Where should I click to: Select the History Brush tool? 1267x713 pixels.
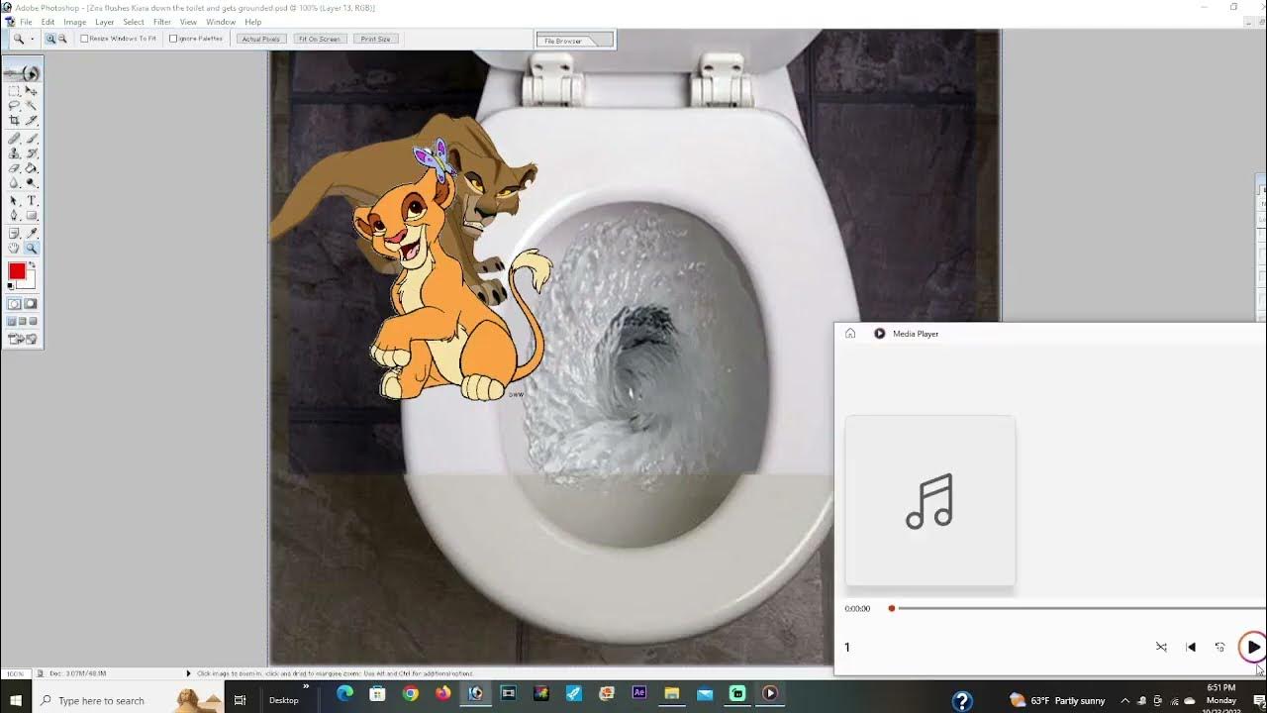tap(31, 152)
